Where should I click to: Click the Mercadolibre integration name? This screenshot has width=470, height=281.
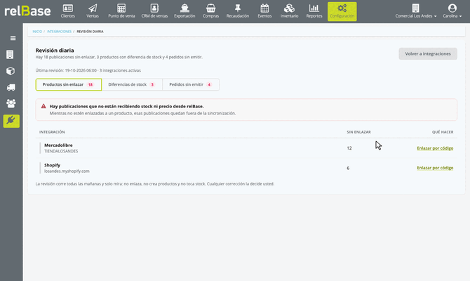tap(58, 145)
